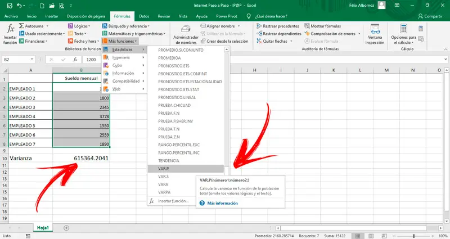This screenshot has height=239, width=450.
Task: Click the Más información link
Action: pyautogui.click(x=223, y=202)
